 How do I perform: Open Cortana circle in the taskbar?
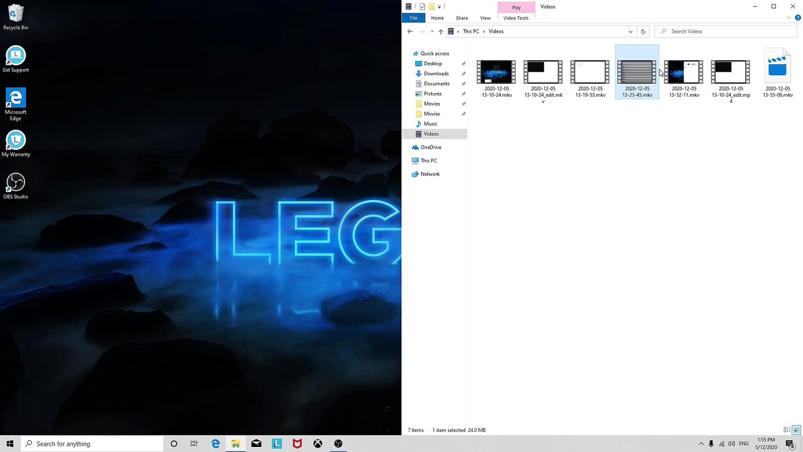point(174,444)
